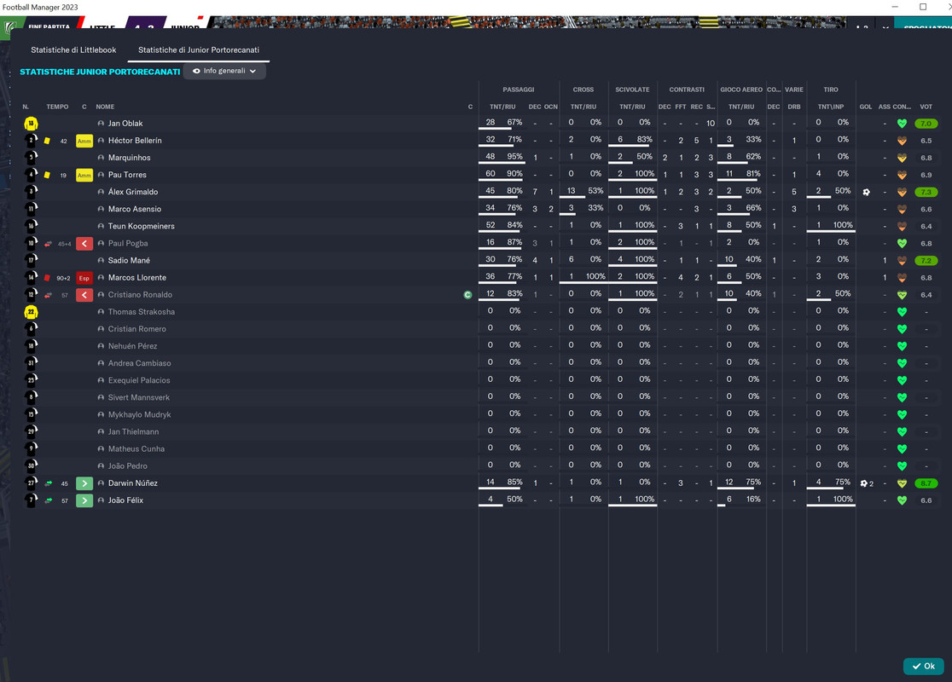
Task: Click the CONTRASTI column group header
Action: tap(687, 90)
